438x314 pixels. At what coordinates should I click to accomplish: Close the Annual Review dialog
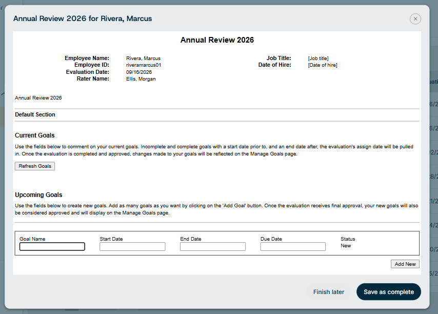pos(415,18)
